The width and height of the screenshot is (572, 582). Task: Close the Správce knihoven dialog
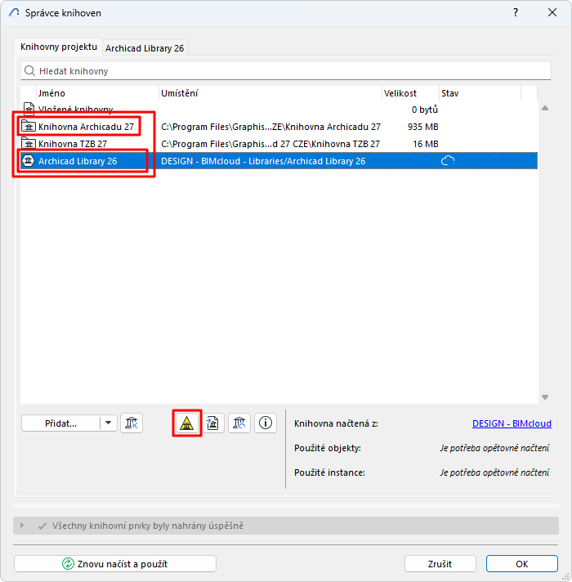552,12
